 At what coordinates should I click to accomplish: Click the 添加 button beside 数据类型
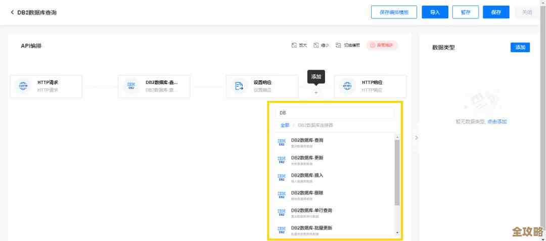point(520,47)
